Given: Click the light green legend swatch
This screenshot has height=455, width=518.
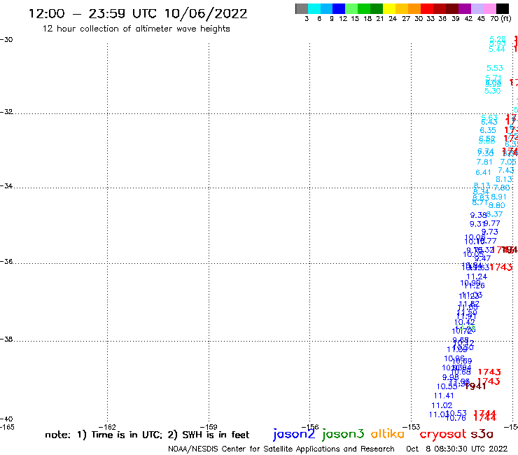Looking at the screenshot, I should (351, 8).
